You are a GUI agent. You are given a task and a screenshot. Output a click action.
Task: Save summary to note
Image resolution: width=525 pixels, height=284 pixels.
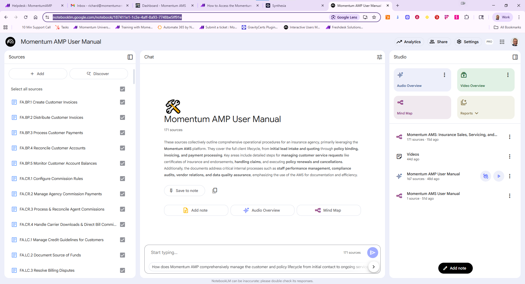pyautogui.click(x=184, y=191)
